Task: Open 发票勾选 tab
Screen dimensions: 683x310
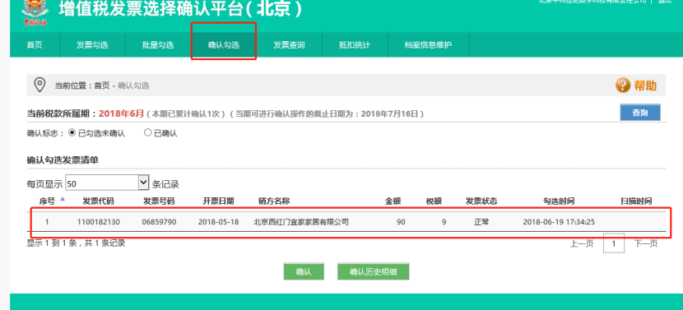Action: [x=92, y=45]
